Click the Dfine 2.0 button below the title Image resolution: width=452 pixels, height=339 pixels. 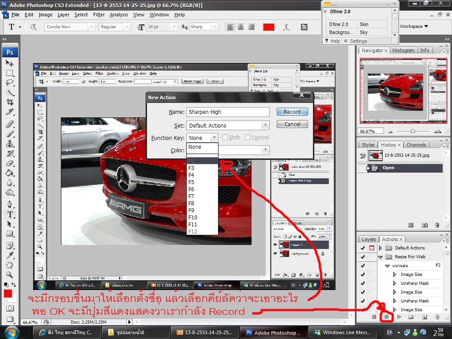tap(341, 24)
